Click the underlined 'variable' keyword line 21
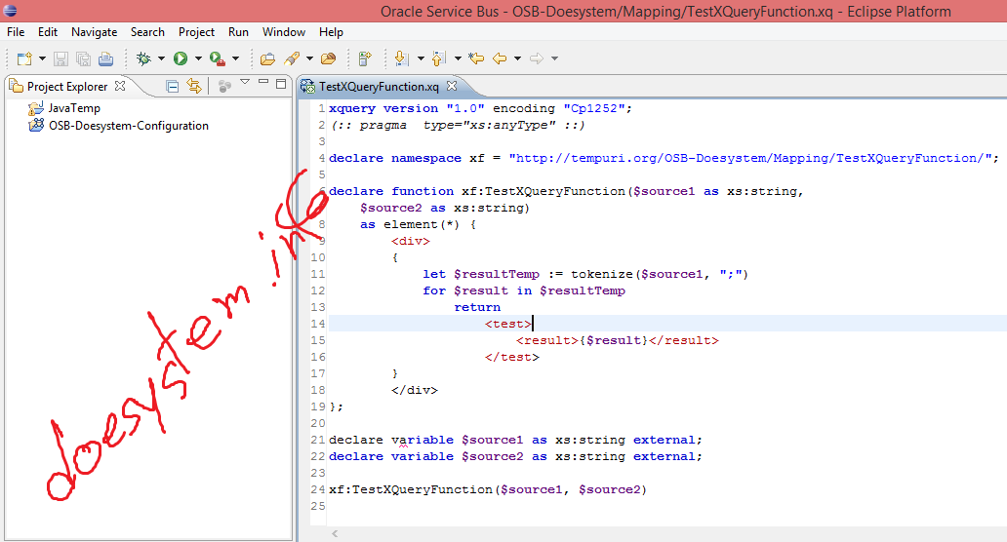 423,441
